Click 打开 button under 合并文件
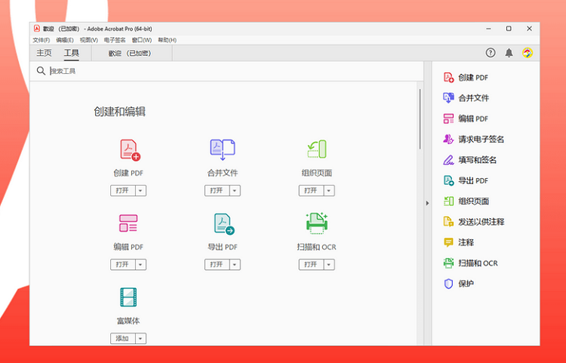This screenshot has height=363, width=566. 217,190
